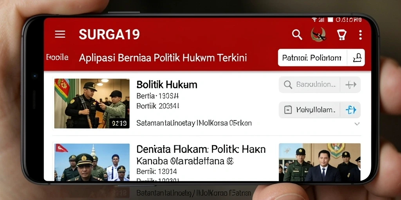Open thumbnail of officers with red flag
The image size is (401, 200).
coord(92,162)
